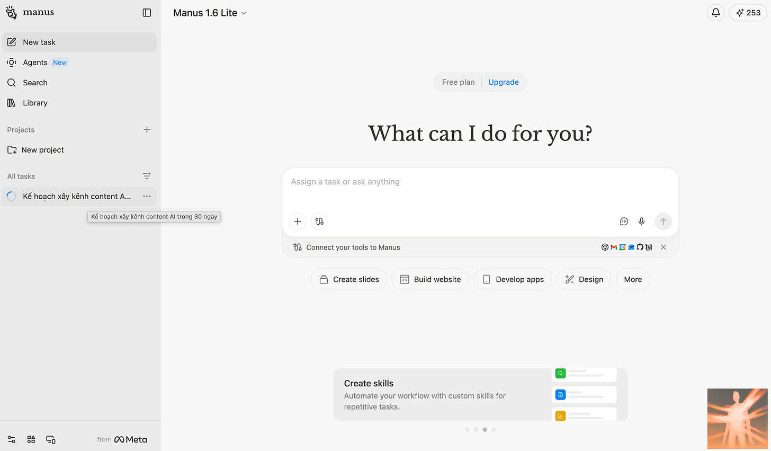Open More options

click(x=633, y=279)
